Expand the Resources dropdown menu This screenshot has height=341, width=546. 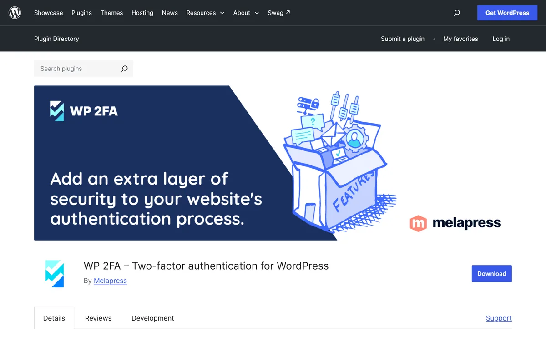pyautogui.click(x=205, y=13)
